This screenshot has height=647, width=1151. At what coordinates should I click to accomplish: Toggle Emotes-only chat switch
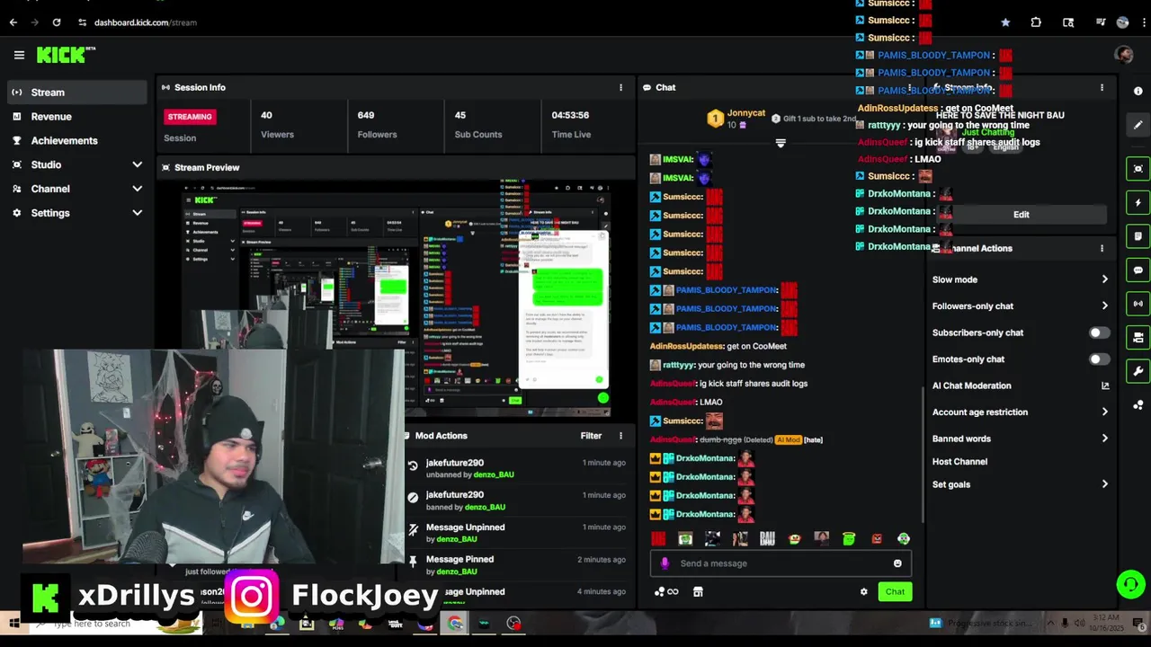coord(1098,359)
